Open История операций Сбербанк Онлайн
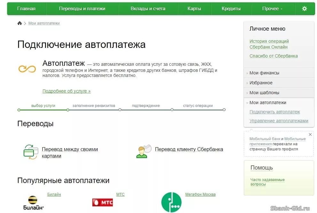Image resolution: width=317 pixels, height=213 pixels. coord(269,44)
